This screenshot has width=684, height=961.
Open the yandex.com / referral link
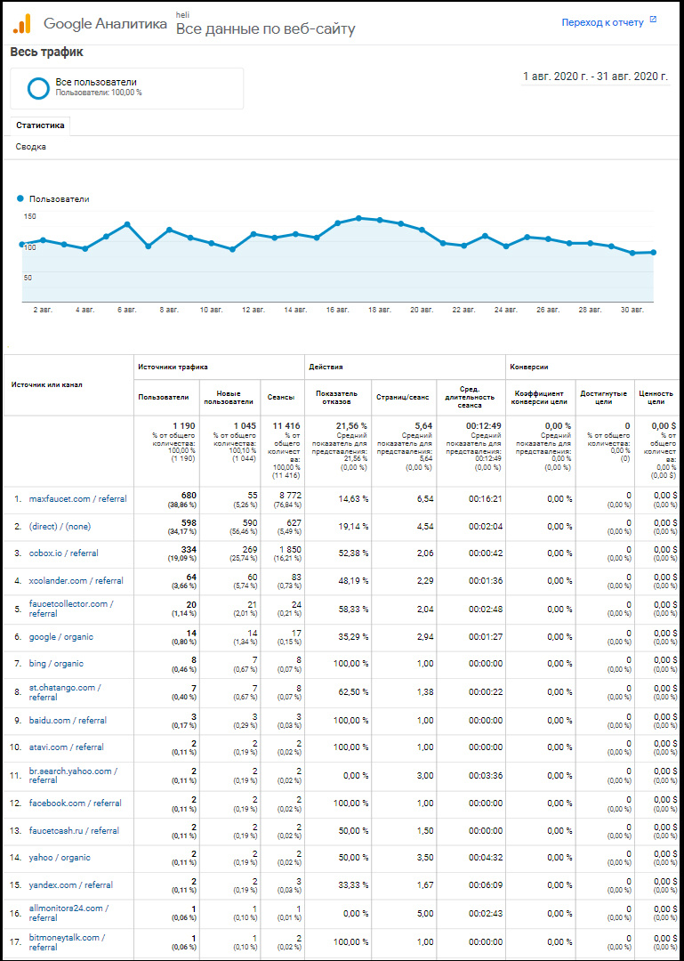pyautogui.click(x=70, y=885)
